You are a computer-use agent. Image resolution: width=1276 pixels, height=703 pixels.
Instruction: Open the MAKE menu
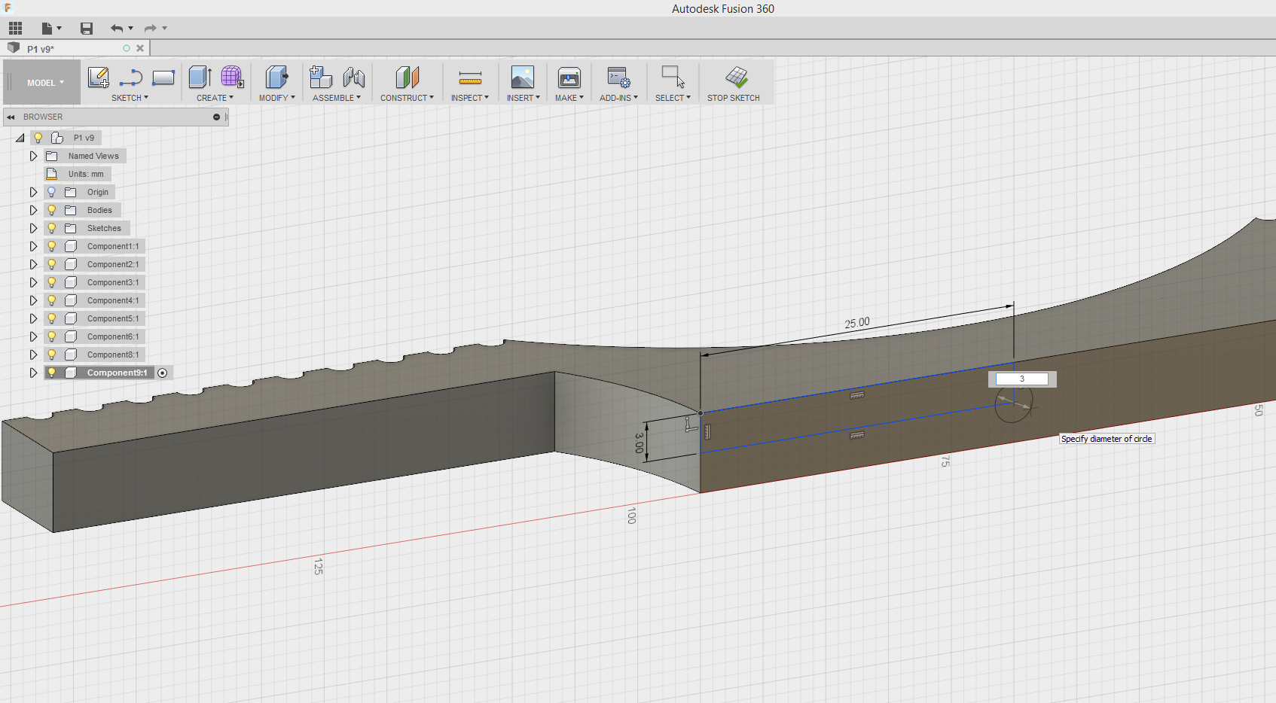coord(569,98)
